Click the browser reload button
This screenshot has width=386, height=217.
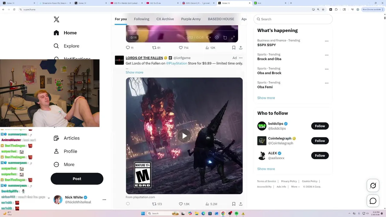tap(14, 9)
